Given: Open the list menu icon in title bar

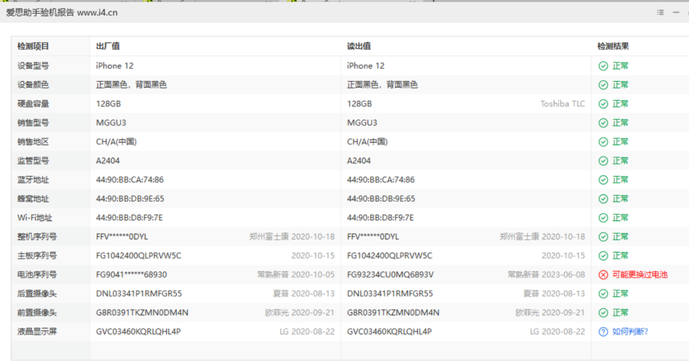Looking at the screenshot, I should point(661,13).
